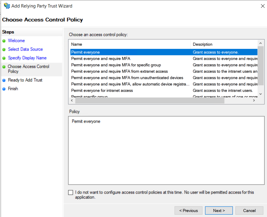Click the AD FS wizard icon in title bar
The image size is (267, 217).
[x=7, y=6]
